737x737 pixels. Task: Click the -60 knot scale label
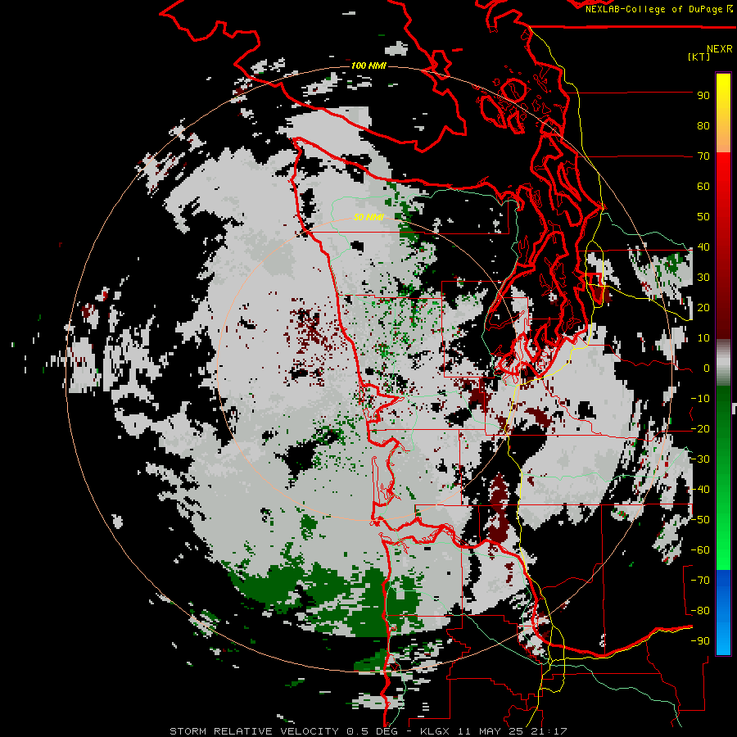pos(700,550)
